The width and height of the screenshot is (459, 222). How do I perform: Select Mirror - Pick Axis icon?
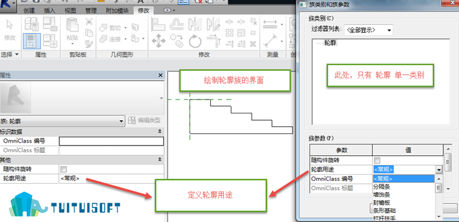[195, 25]
